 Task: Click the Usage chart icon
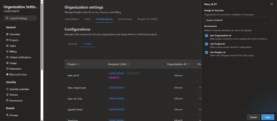pyautogui.click(x=7, y=63)
